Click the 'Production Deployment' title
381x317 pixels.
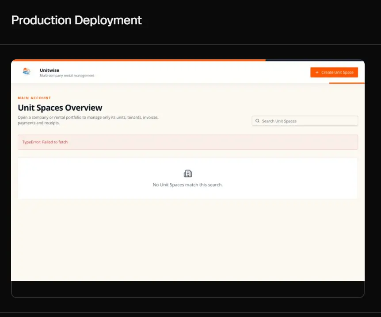click(x=76, y=20)
